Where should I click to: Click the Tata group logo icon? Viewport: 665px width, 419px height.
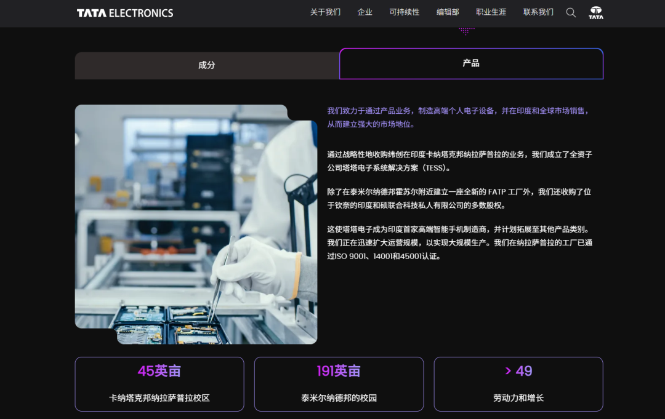tap(596, 13)
